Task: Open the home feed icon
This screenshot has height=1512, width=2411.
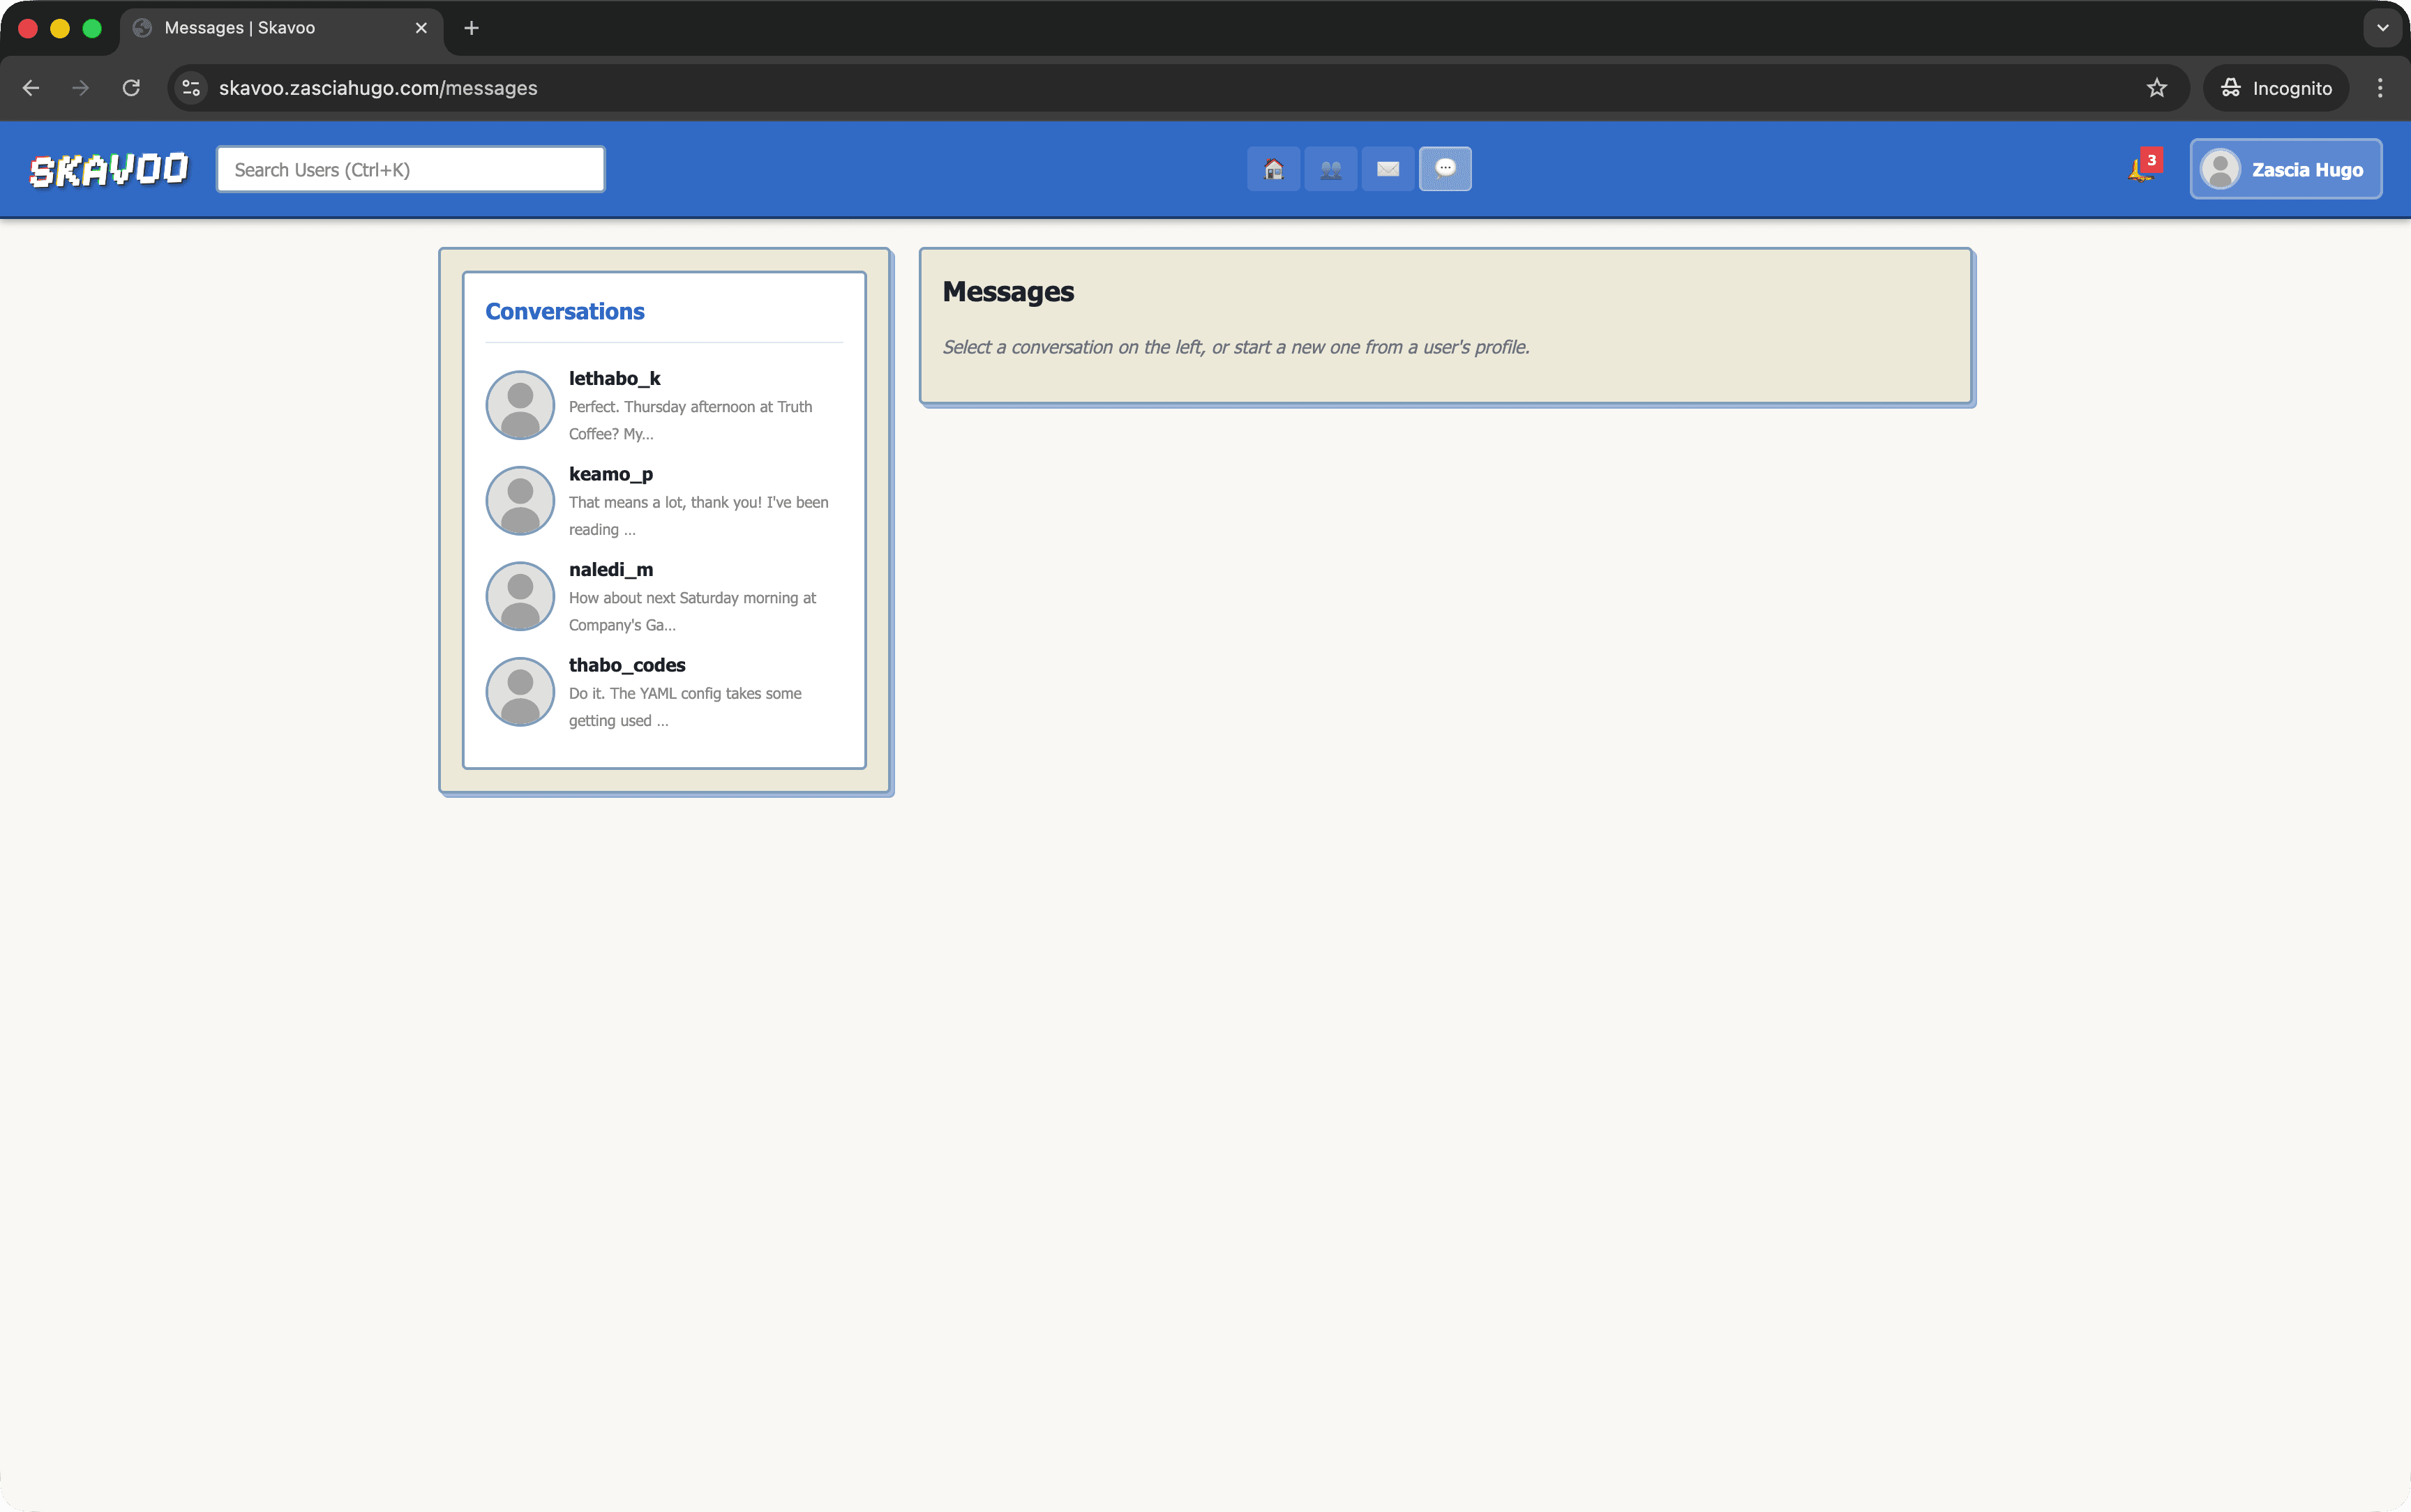Action: click(1273, 169)
